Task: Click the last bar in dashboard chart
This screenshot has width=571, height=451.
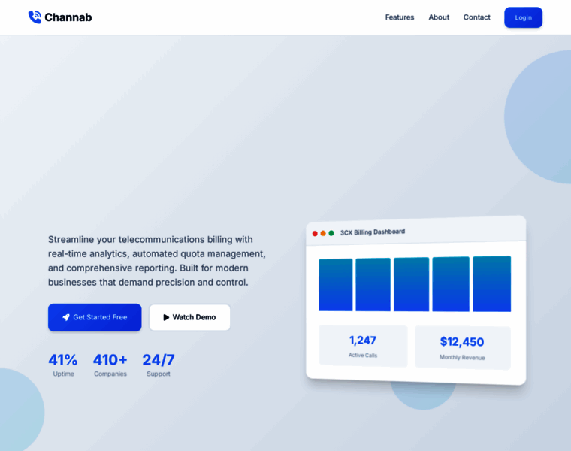Action: [x=491, y=284]
